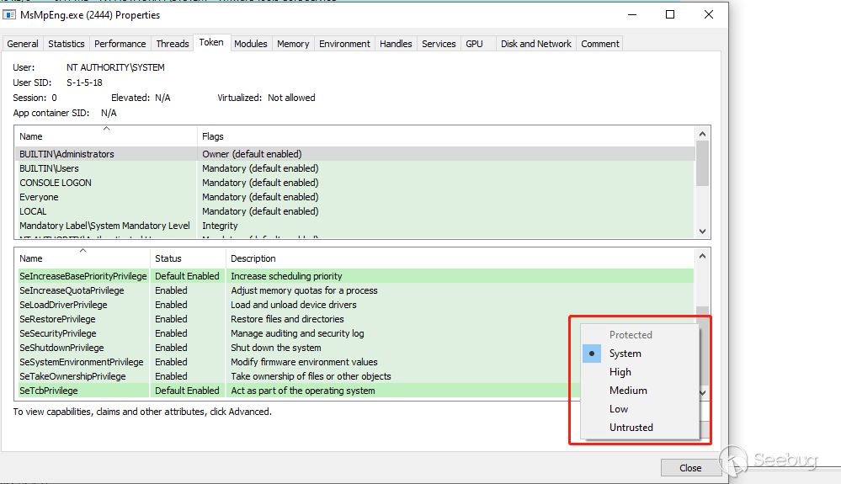Select the BUILTIN\Administrators group row

67,154
